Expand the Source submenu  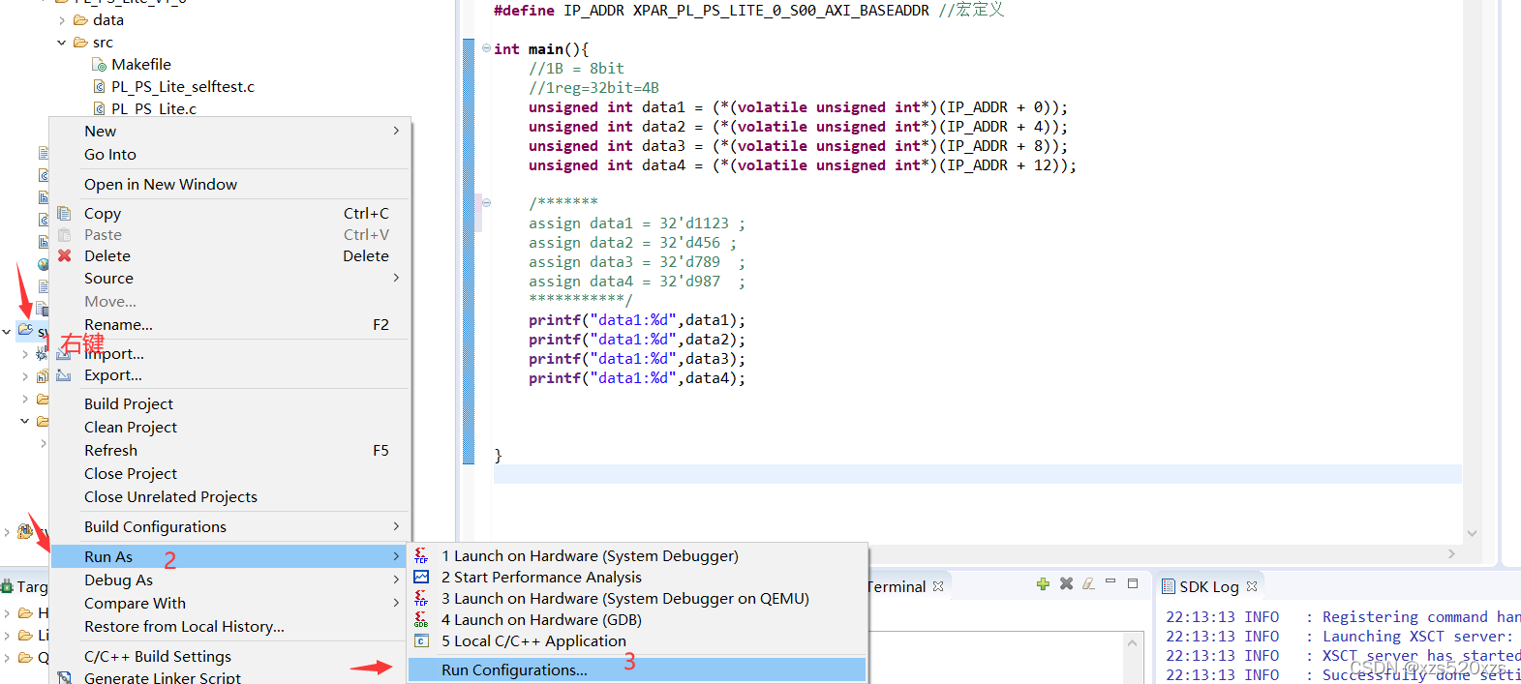pos(396,278)
